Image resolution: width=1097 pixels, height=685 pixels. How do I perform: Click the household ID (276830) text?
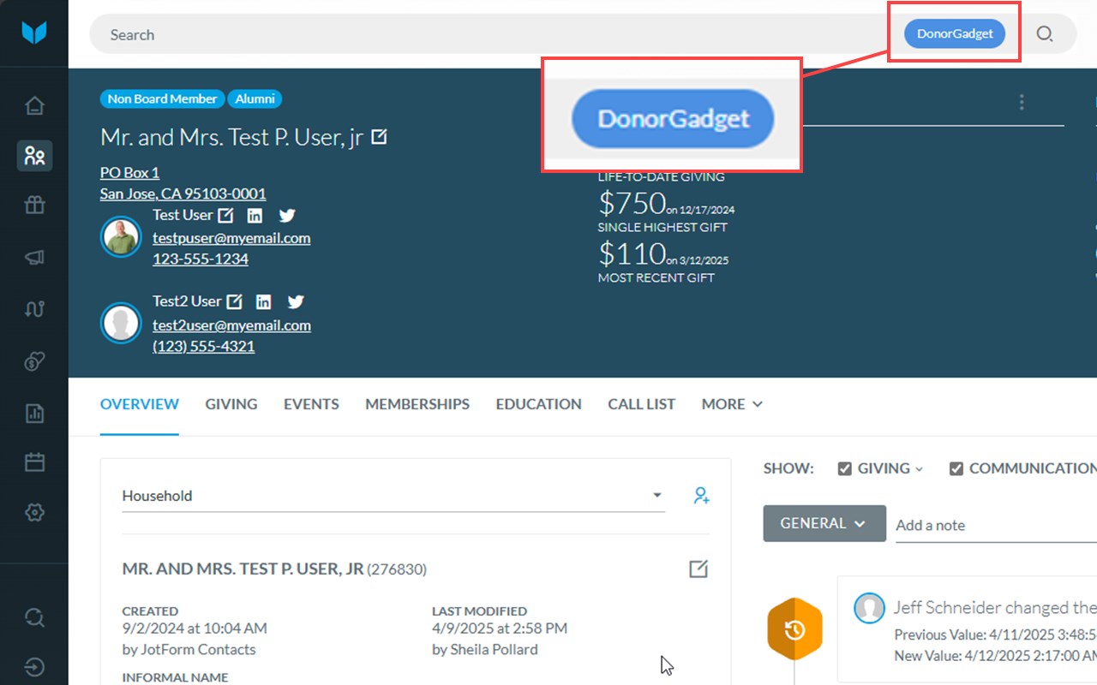tap(397, 569)
